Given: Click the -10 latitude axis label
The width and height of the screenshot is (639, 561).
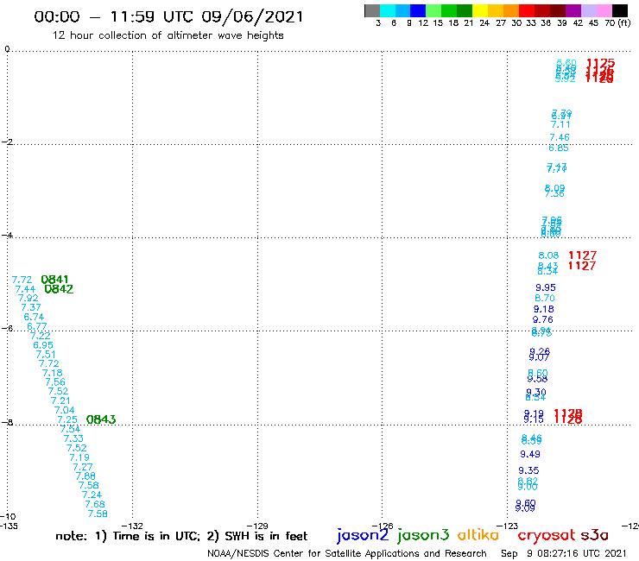Looking at the screenshot, I should (8, 517).
